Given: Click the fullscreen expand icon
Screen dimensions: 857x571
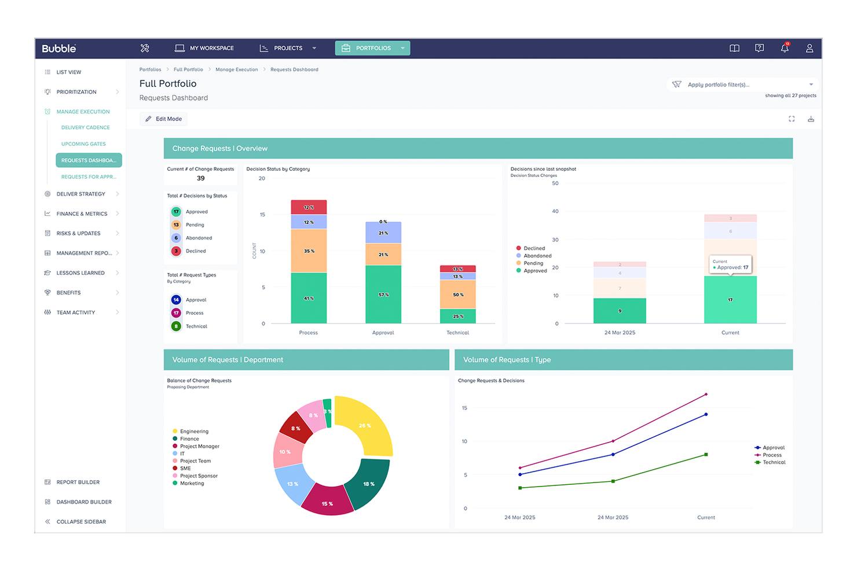Looking at the screenshot, I should 792,119.
